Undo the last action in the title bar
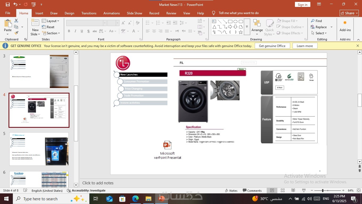 tap(15, 5)
